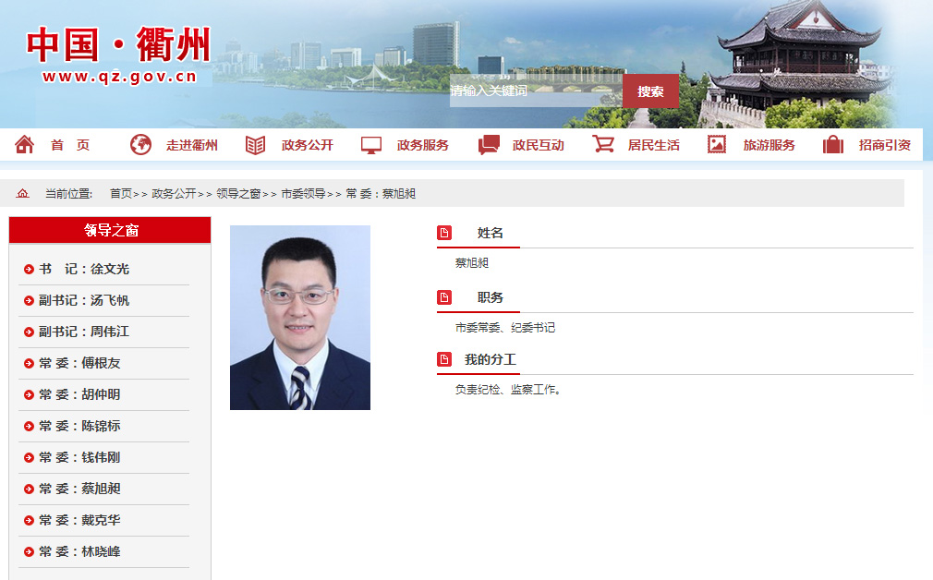Click the document icon next to 我的分工
This screenshot has width=933, height=580.
click(442, 360)
